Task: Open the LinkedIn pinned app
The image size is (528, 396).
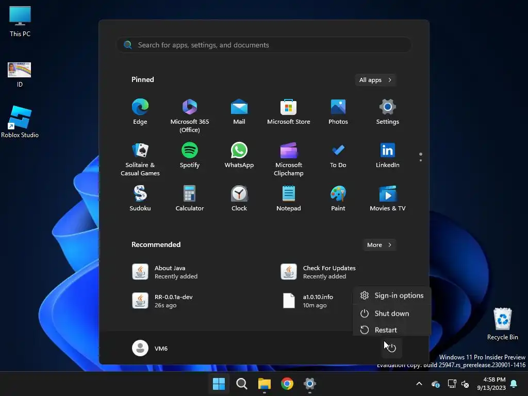Action: [x=388, y=156]
